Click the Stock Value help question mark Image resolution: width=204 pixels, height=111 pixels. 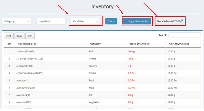click(x=182, y=21)
